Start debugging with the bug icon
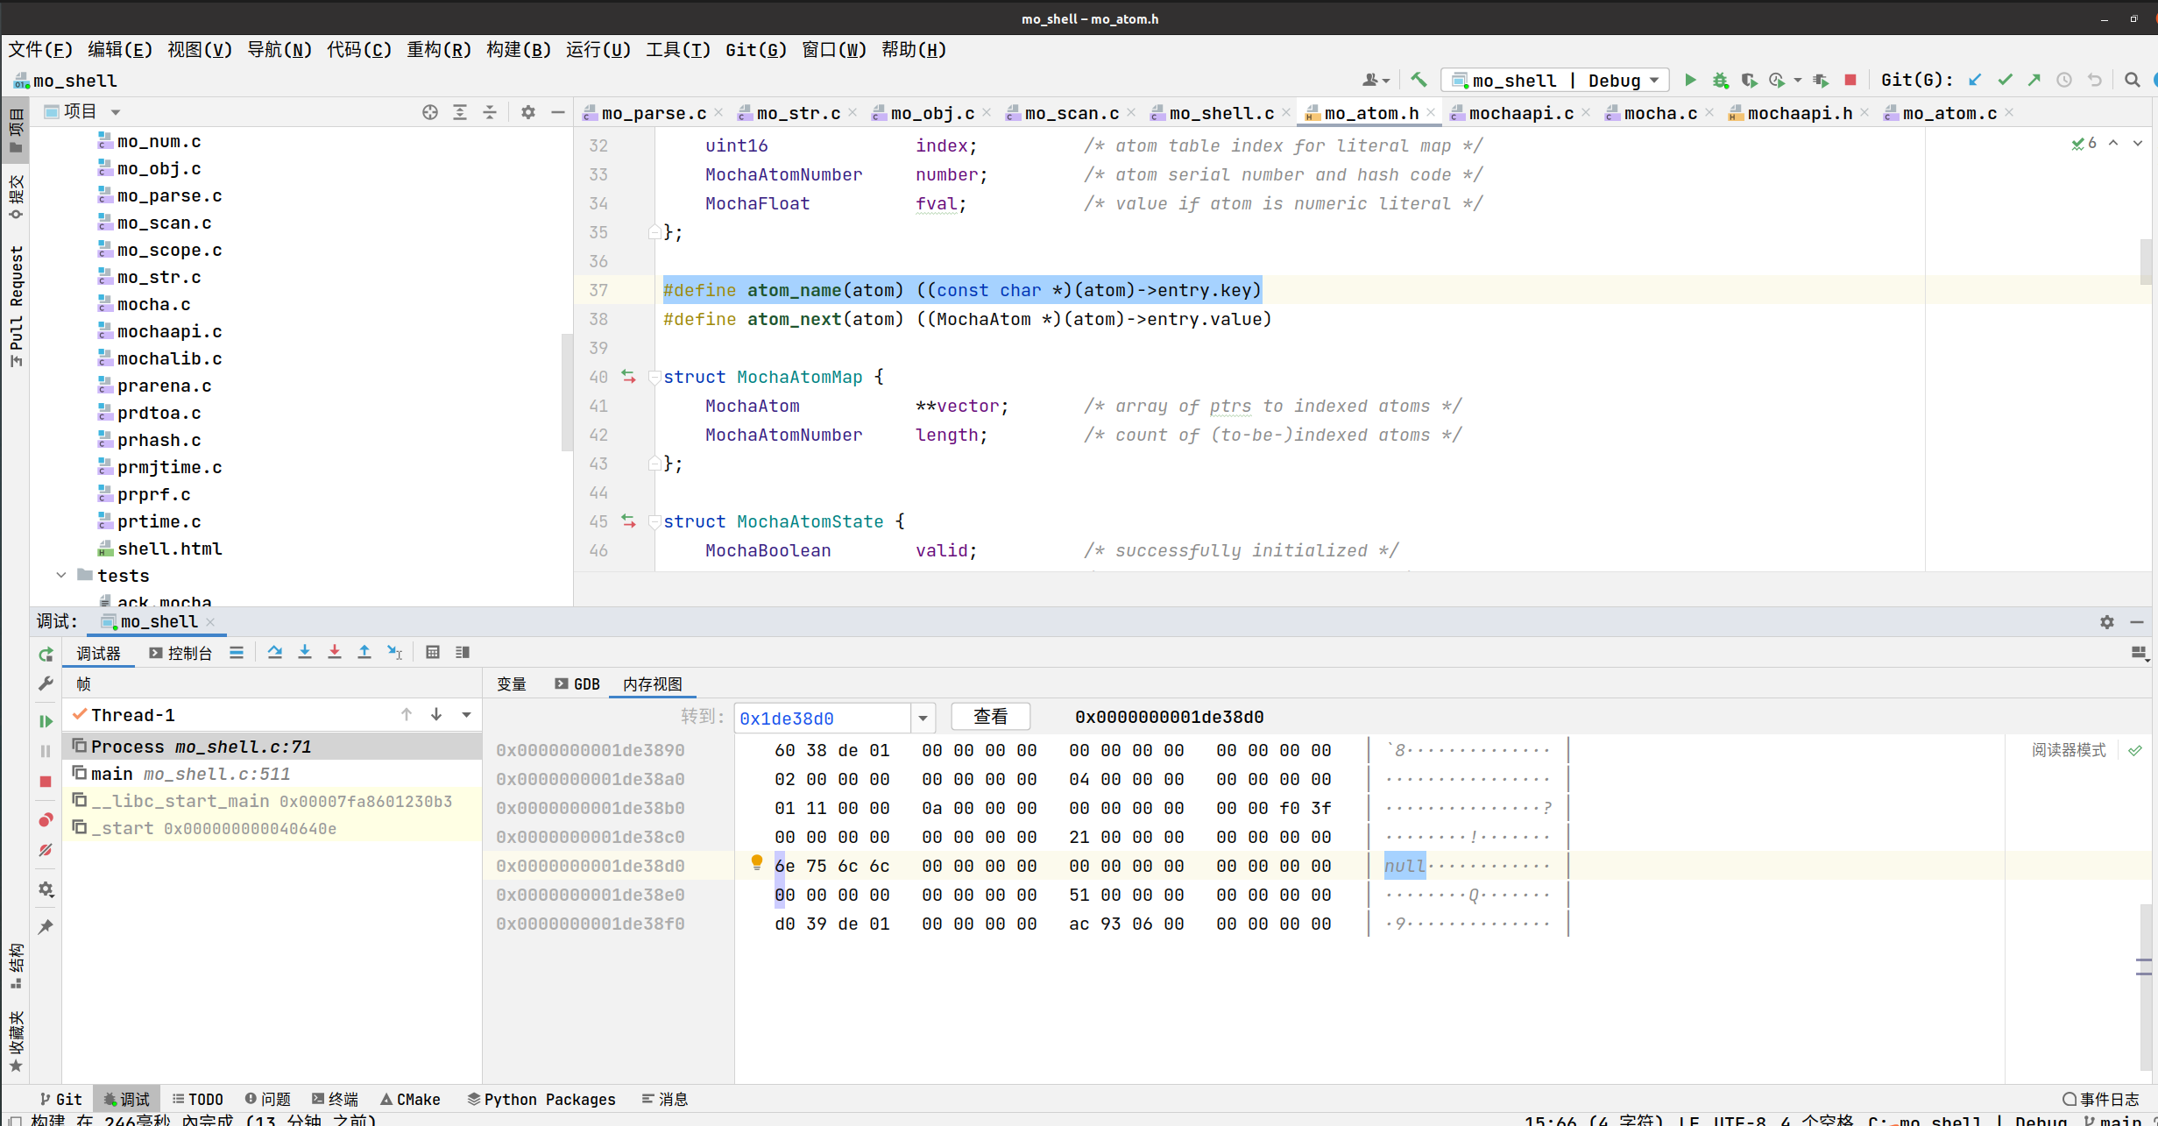2158x1126 pixels. tap(1720, 80)
